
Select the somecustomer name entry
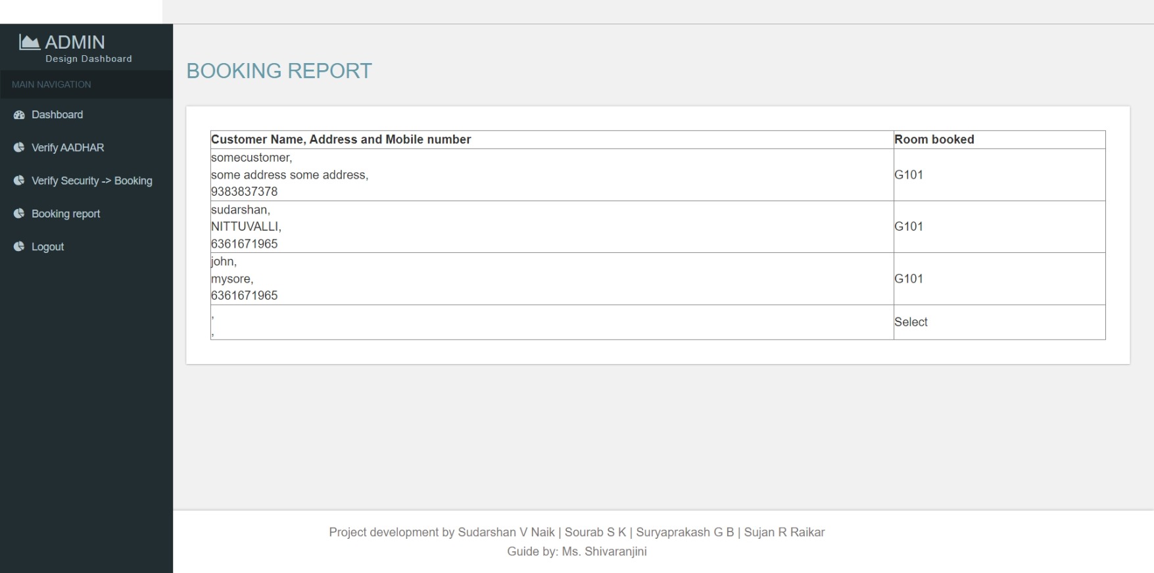tap(251, 158)
